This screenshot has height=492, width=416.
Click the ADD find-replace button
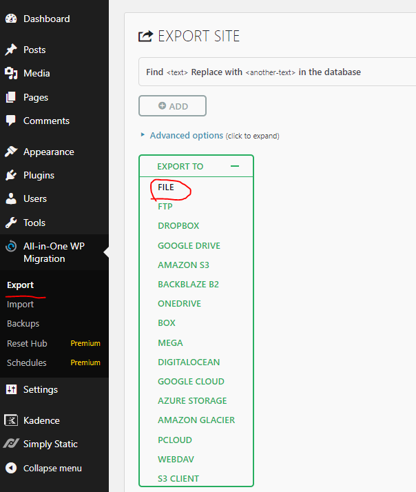tap(173, 105)
